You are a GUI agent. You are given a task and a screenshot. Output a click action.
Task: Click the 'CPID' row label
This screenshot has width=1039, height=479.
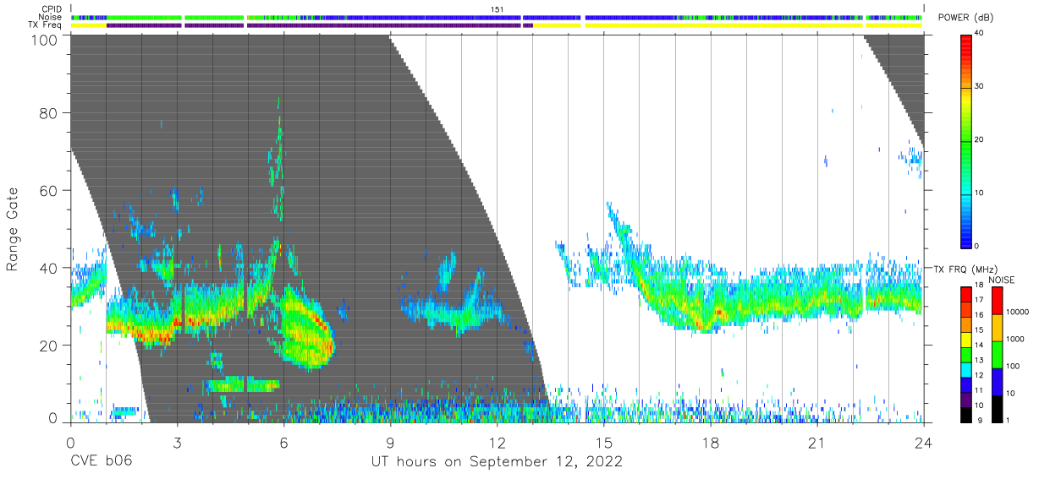(x=52, y=9)
